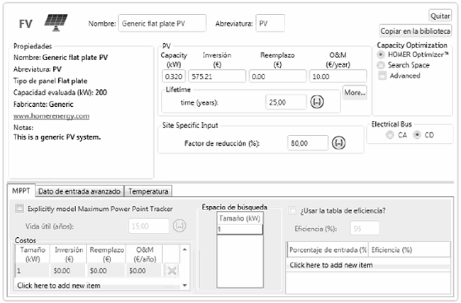Switch to the Temperatura tab
Viewport: 461px width, 303px height.
click(x=148, y=191)
